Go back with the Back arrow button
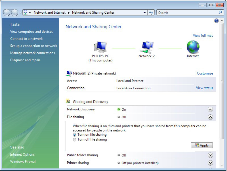Image resolution: width=227 pixels, height=171 pixels. coord(7,13)
